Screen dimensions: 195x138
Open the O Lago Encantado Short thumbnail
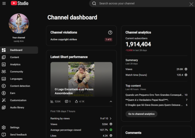pos(81,79)
